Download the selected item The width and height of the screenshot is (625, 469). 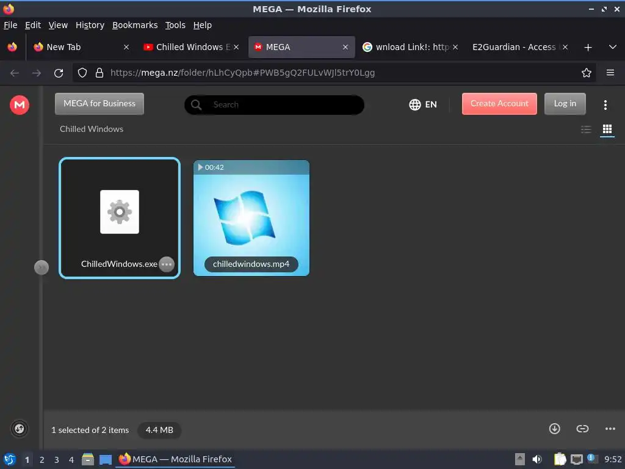pyautogui.click(x=554, y=429)
